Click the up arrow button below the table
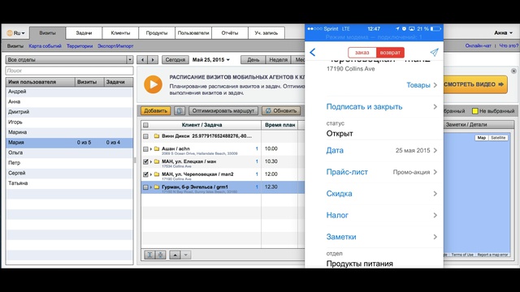The width and height of the screenshot is (520, 292). [x=175, y=255]
